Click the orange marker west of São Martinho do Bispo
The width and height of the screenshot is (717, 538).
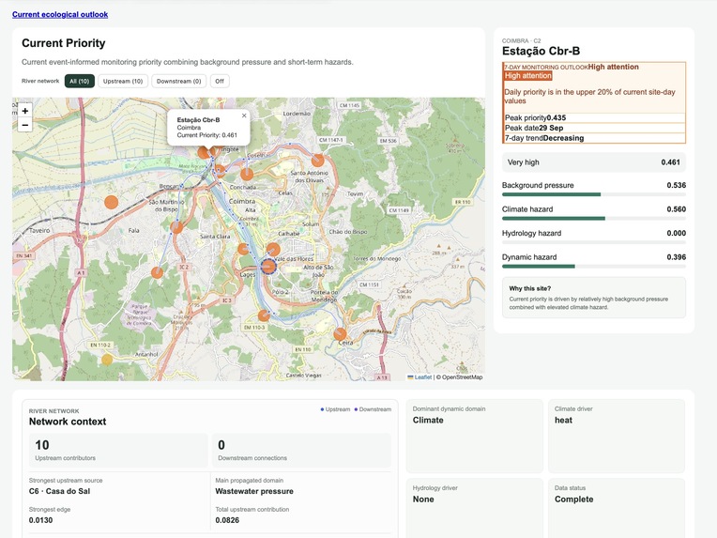[x=111, y=202]
